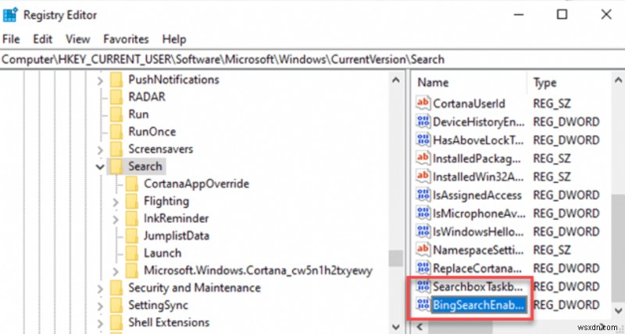Viewport: 625px width, 334px height.
Task: Collapse the Search key
Action: (x=100, y=167)
